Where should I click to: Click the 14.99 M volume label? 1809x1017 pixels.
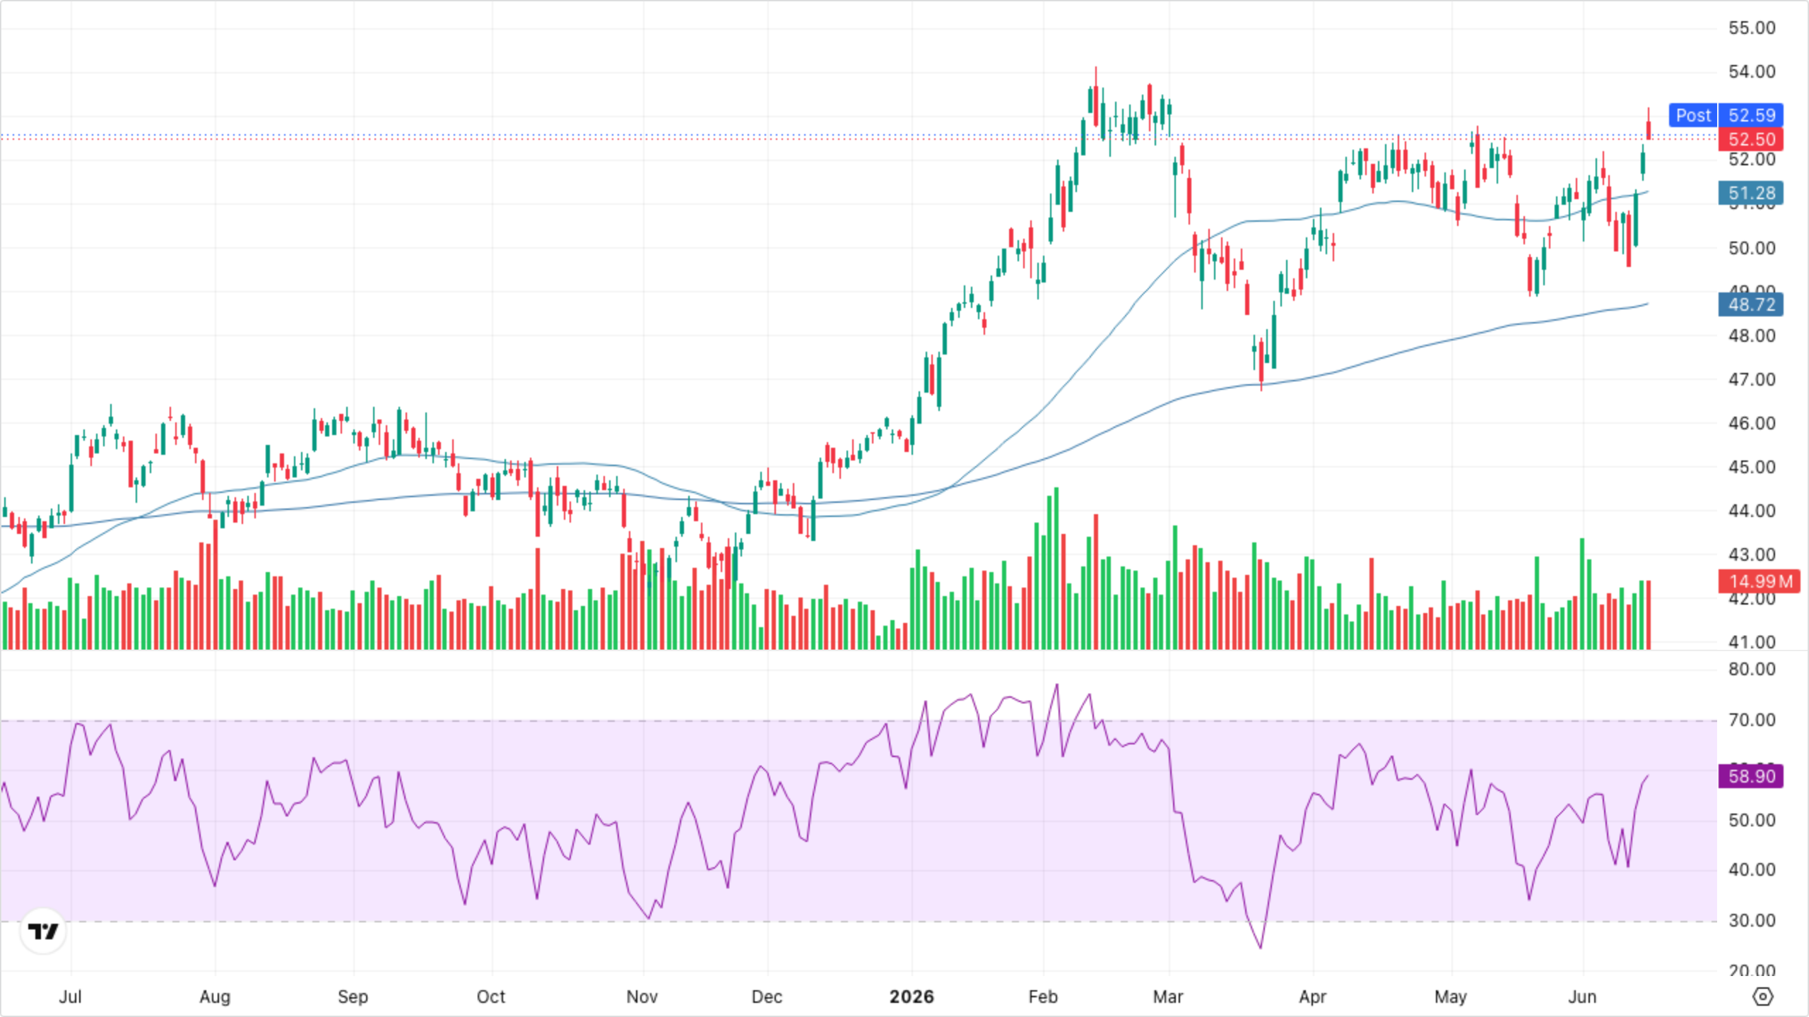coord(1760,581)
